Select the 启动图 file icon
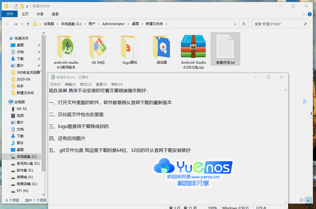This screenshot has width=316, height=209. point(162,47)
